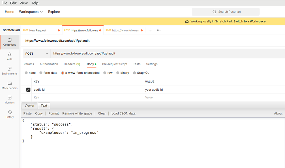This screenshot has height=168, width=285.
Task: Click the 'your audit_id' value cell
Action: (214, 90)
